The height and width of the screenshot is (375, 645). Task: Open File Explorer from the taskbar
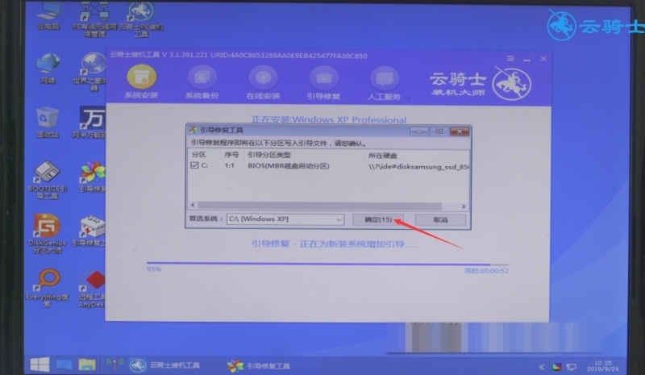tap(87, 365)
